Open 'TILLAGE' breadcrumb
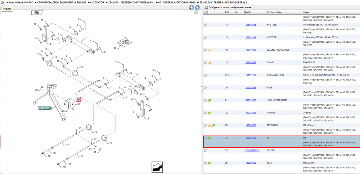Viewport: 360px width, 174px height. click(81, 2)
